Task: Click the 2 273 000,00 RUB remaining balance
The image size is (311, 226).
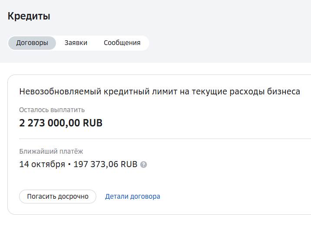Action: [61, 123]
